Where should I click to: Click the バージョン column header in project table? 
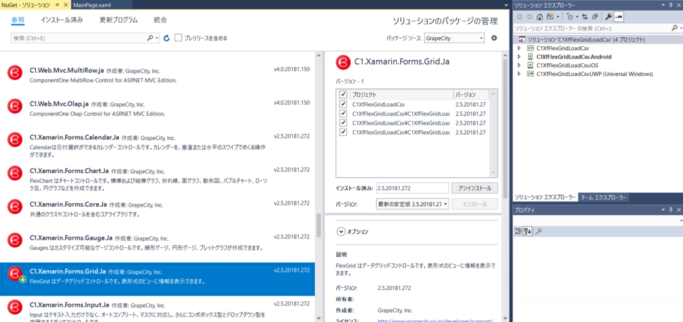point(471,95)
